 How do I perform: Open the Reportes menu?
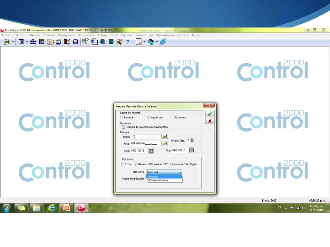(x=126, y=35)
